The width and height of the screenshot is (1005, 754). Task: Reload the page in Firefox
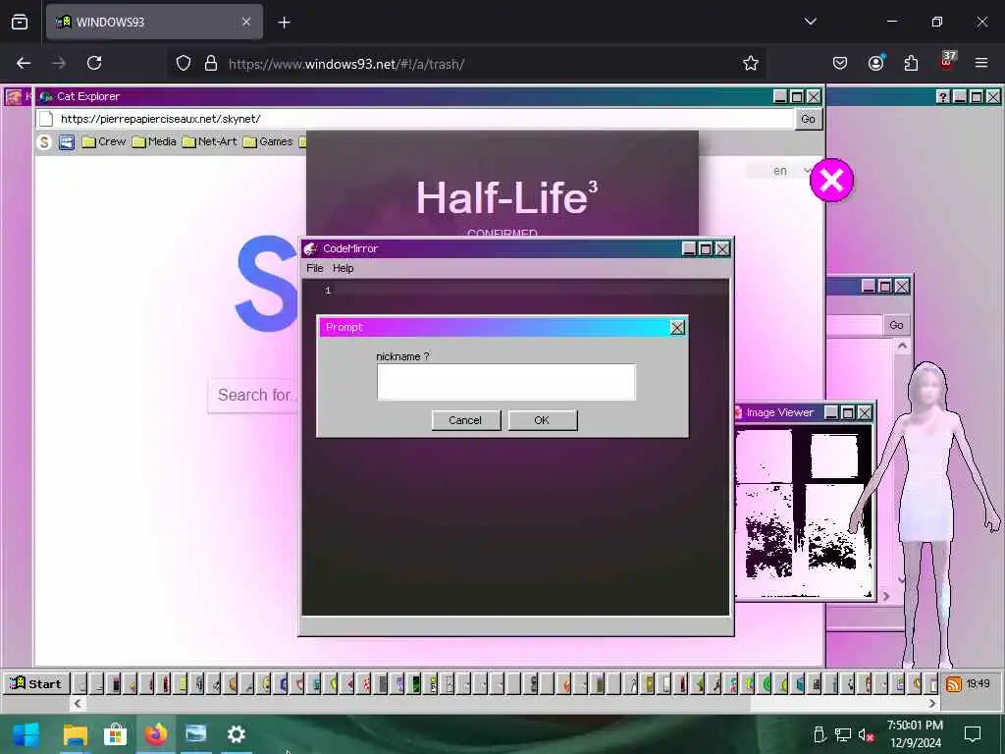point(94,63)
